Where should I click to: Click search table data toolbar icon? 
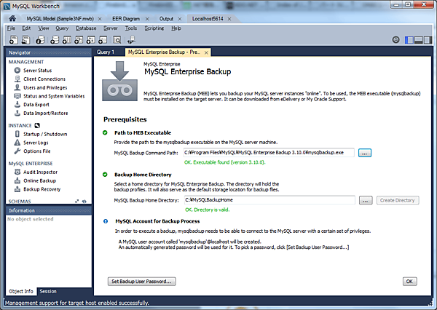click(117, 40)
